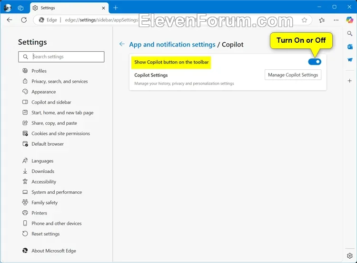This screenshot has height=263, width=357.
Task: Follow App and notification settings breadcrumb link
Action: pyautogui.click(x=172, y=45)
